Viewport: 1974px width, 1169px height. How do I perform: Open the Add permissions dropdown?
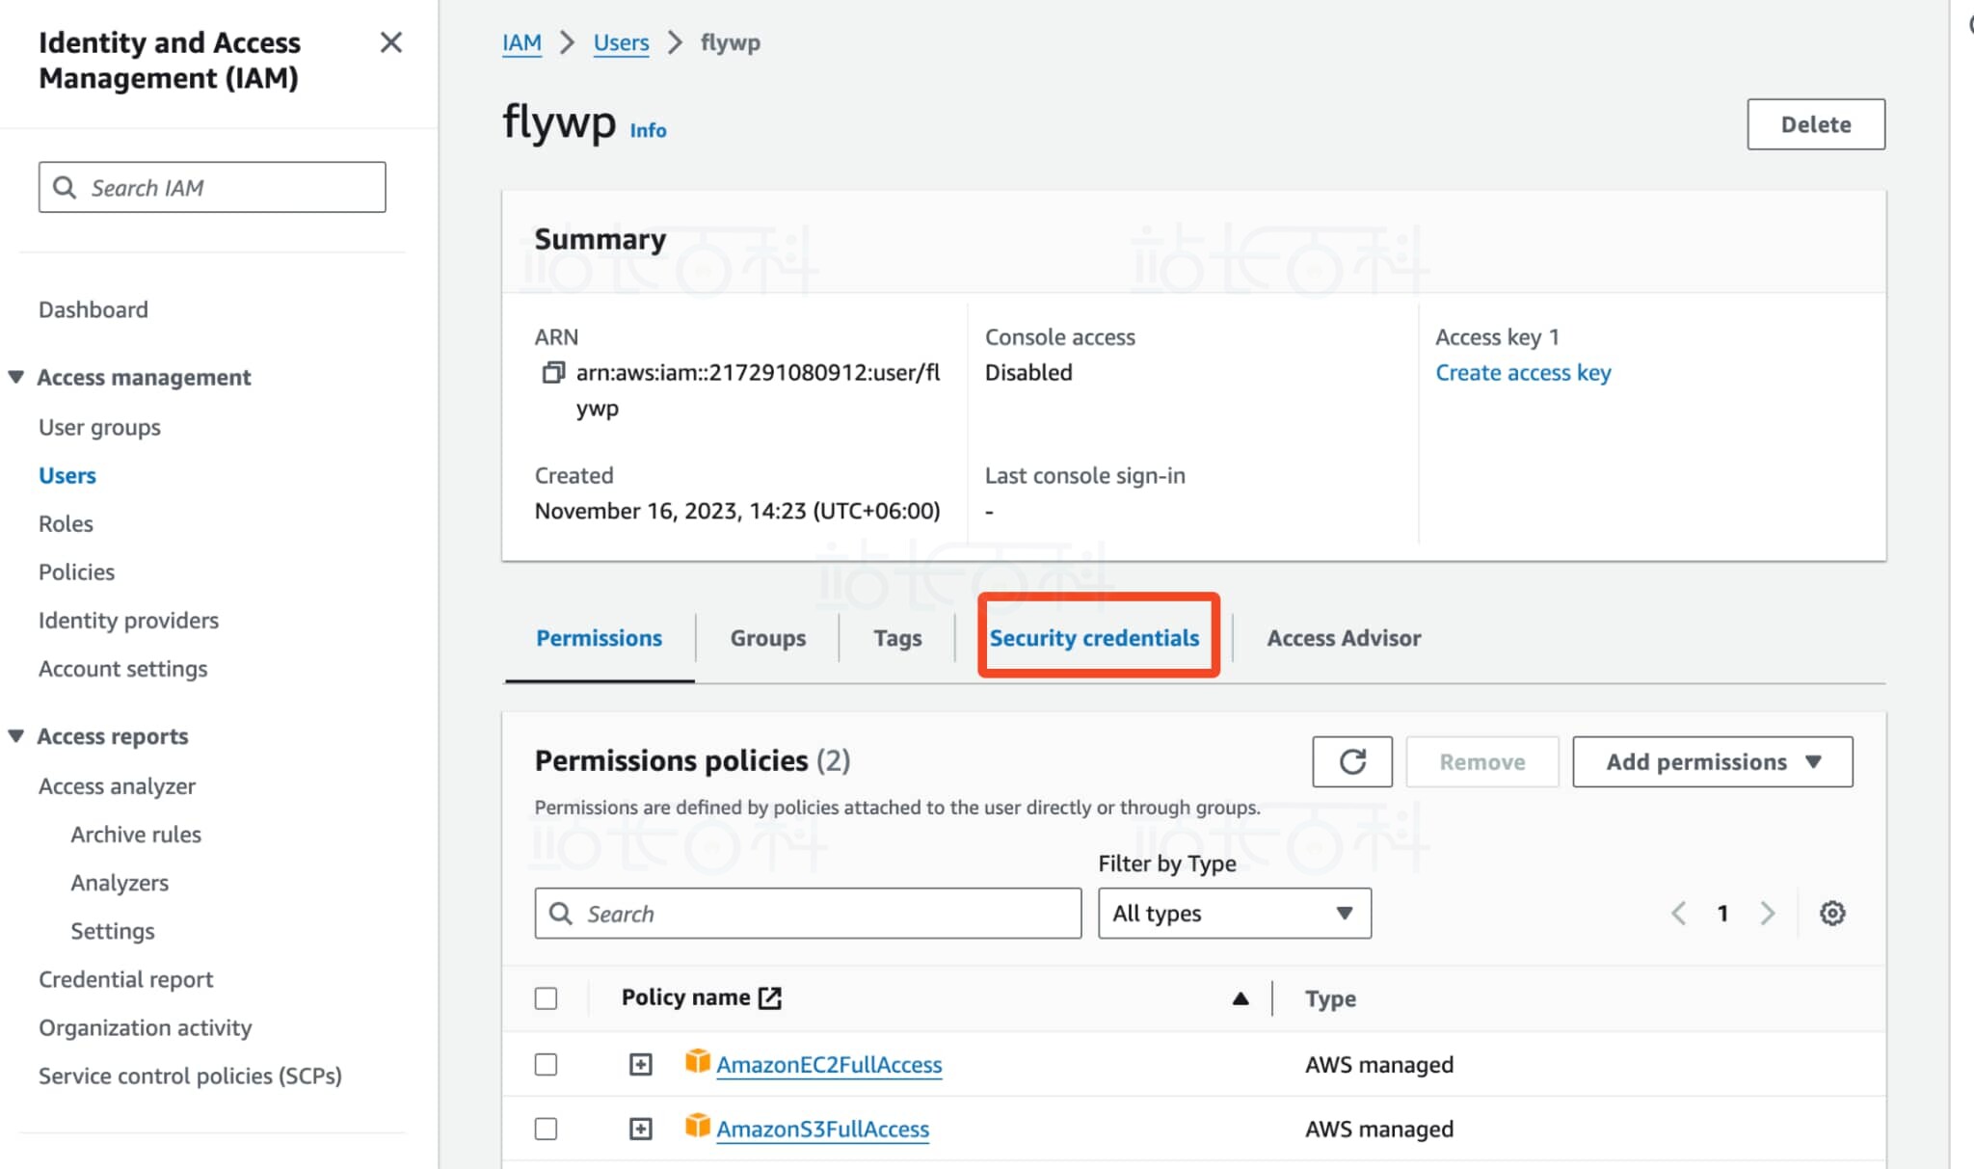(1712, 761)
